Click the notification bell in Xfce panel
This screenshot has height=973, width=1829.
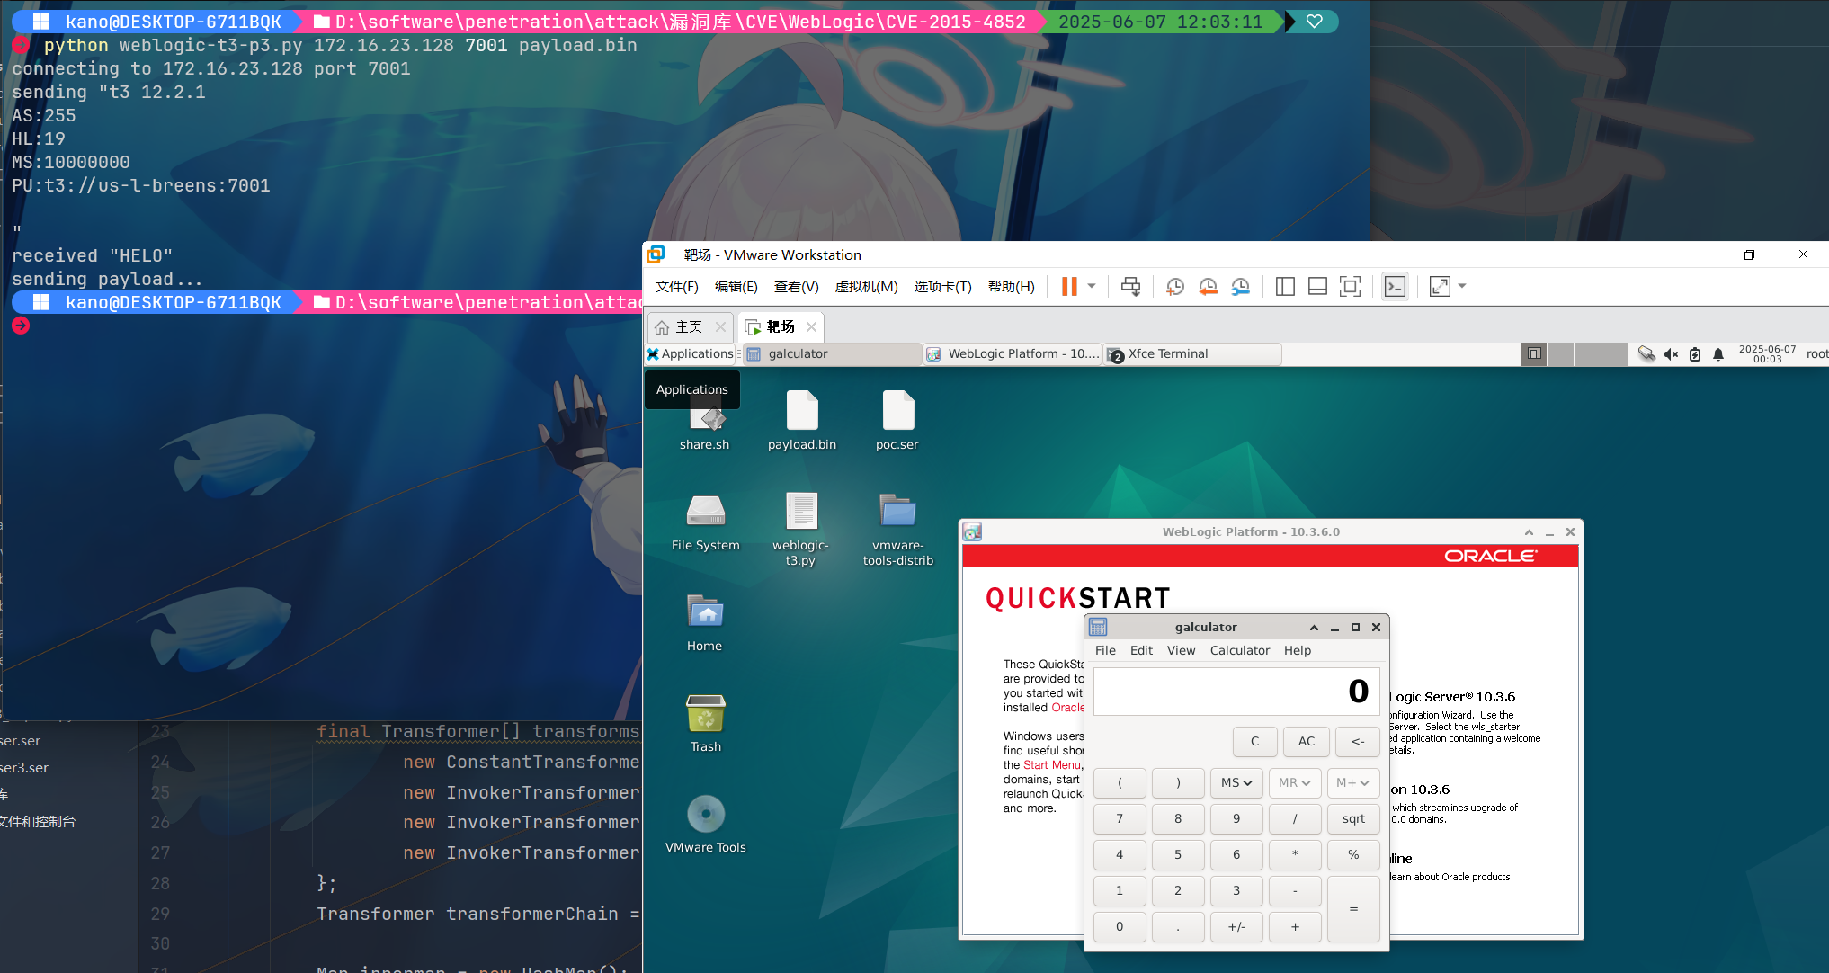pyautogui.click(x=1718, y=354)
